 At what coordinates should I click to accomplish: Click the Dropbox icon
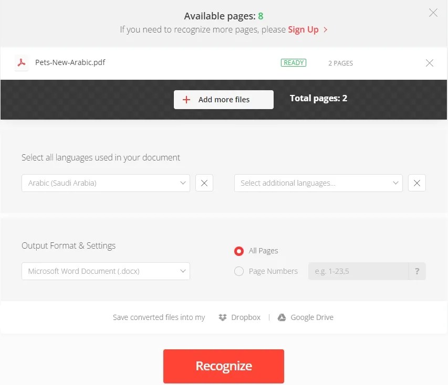pos(221,317)
